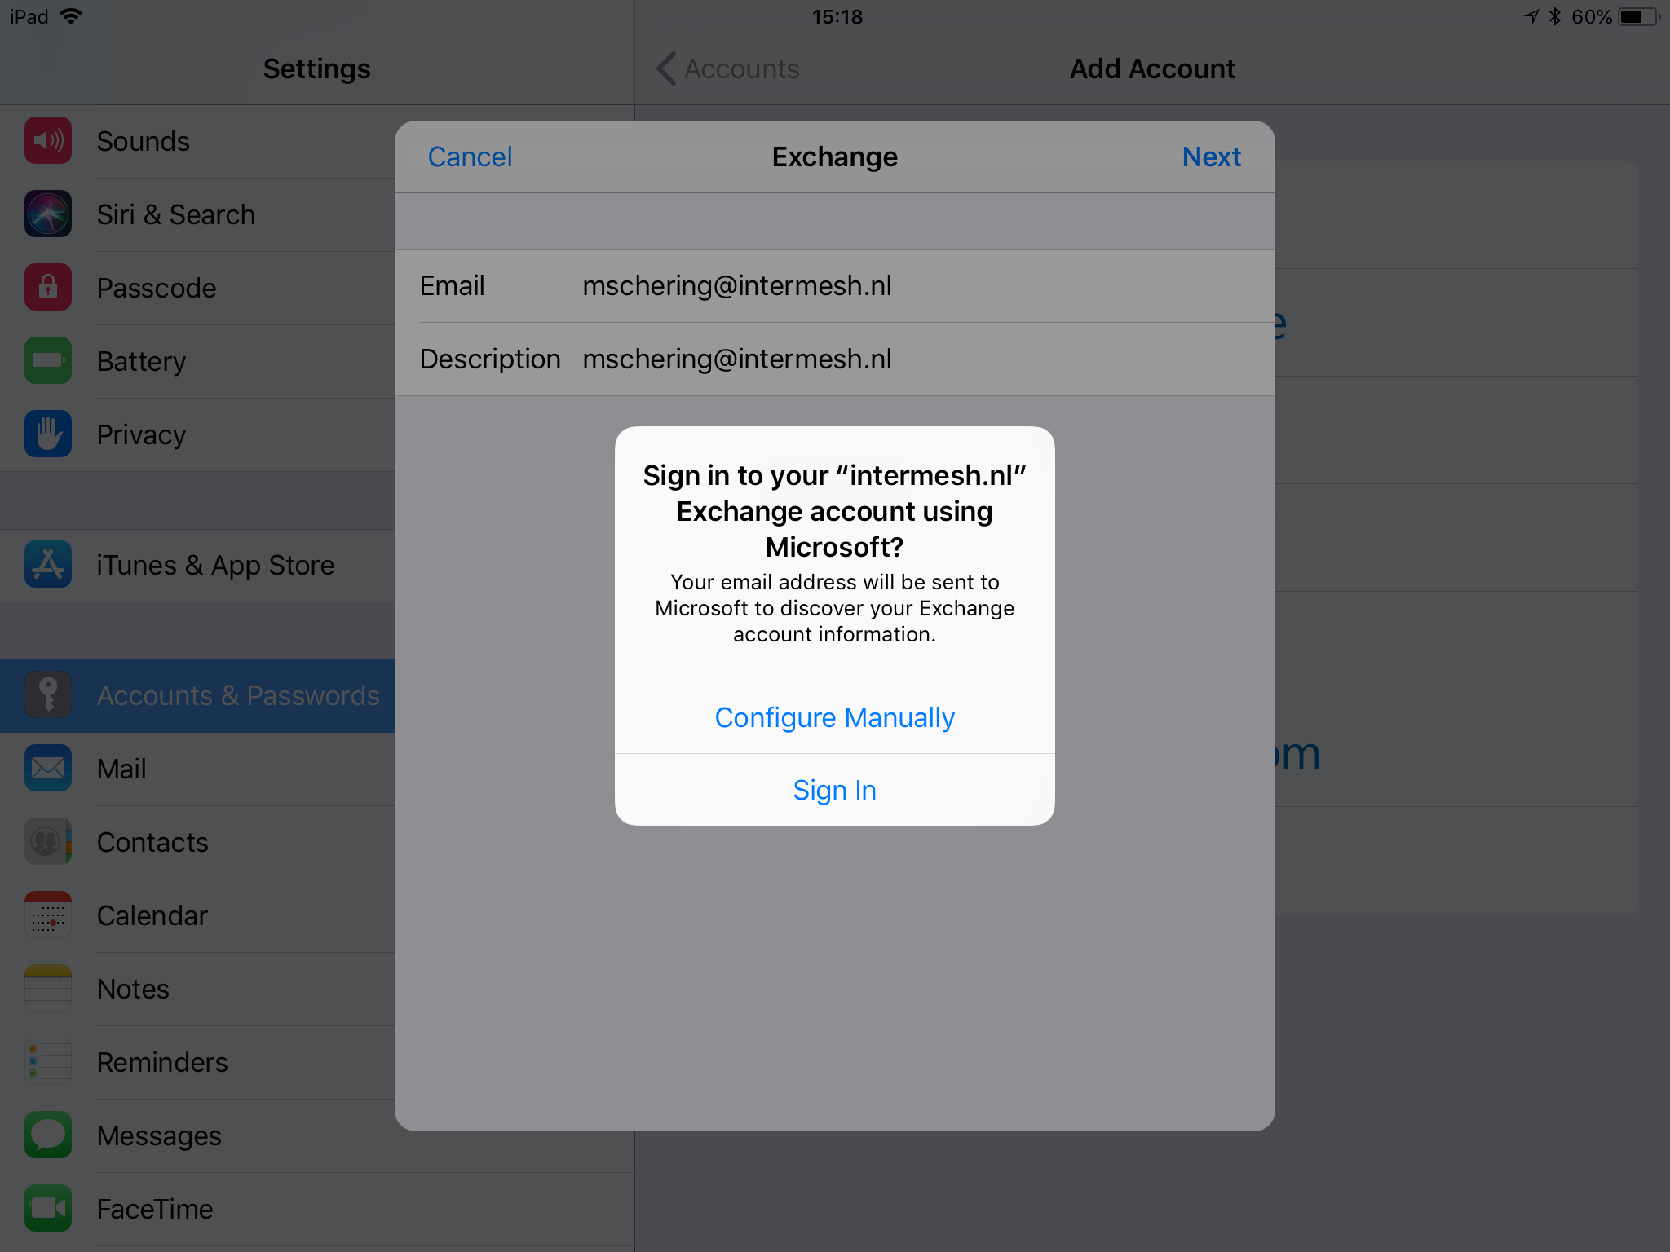Screen dimensions: 1670x1252
Task: Tap the FaceTime camera icon
Action: point(48,1209)
